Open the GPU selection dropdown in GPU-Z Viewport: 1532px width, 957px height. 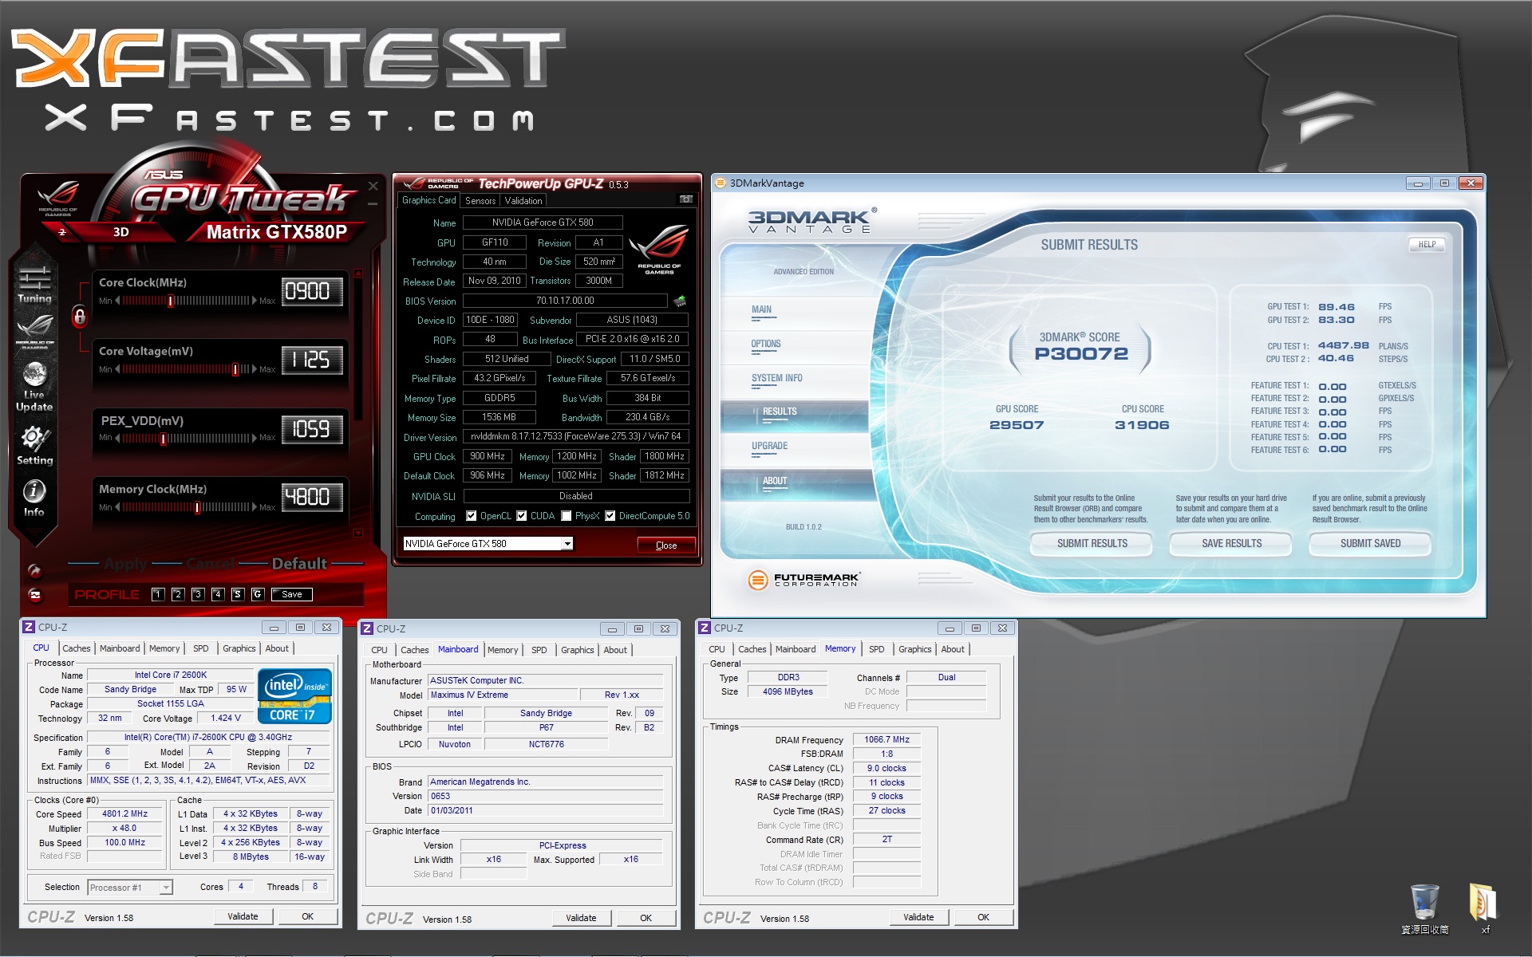click(567, 544)
